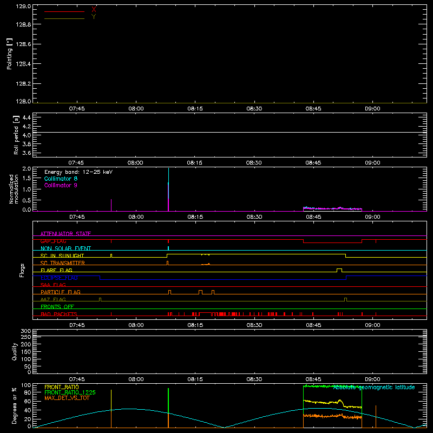Click the olive Y legend line sample

point(64,18)
